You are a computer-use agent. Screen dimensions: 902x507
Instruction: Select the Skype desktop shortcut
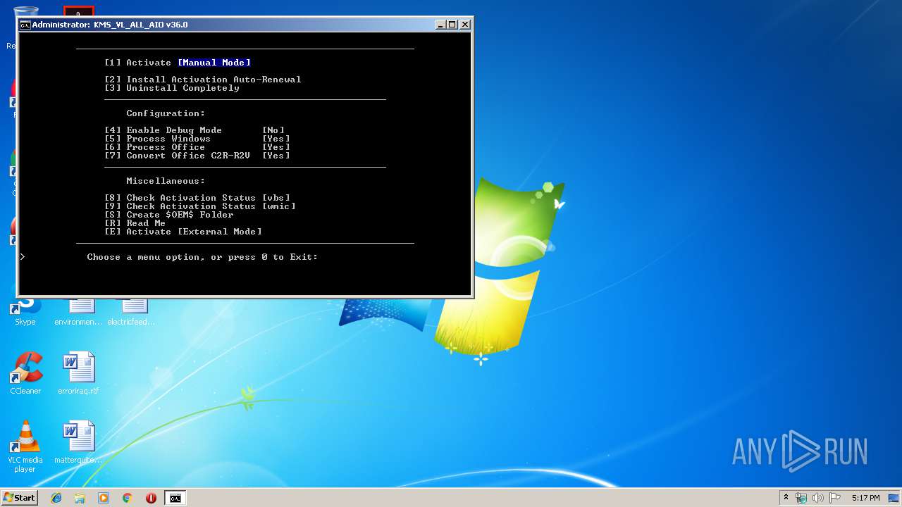pos(25,311)
